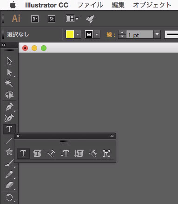Select the Paintbrush tool

pos(9,163)
